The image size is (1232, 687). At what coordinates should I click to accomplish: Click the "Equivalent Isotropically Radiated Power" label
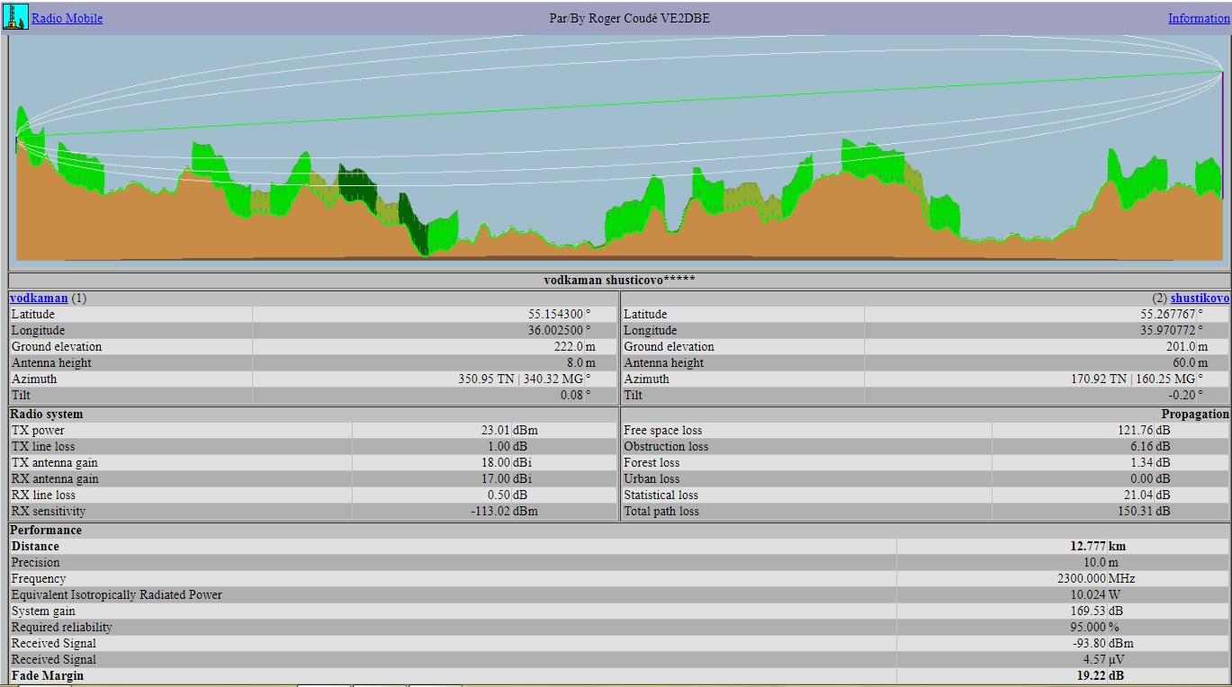[x=117, y=594]
